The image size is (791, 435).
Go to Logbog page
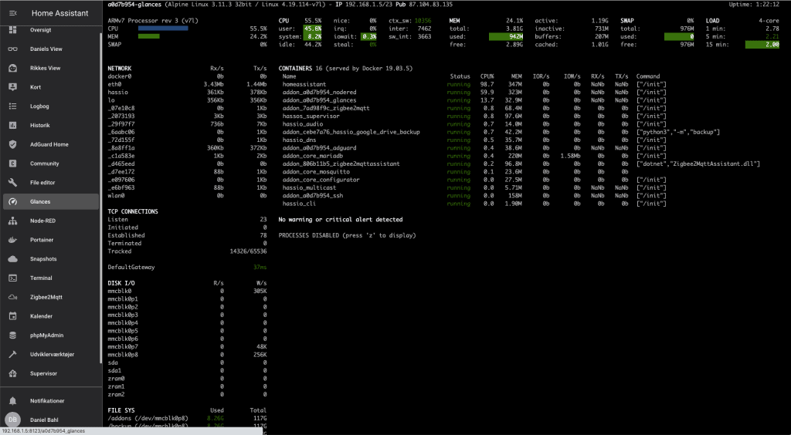pyautogui.click(x=39, y=106)
